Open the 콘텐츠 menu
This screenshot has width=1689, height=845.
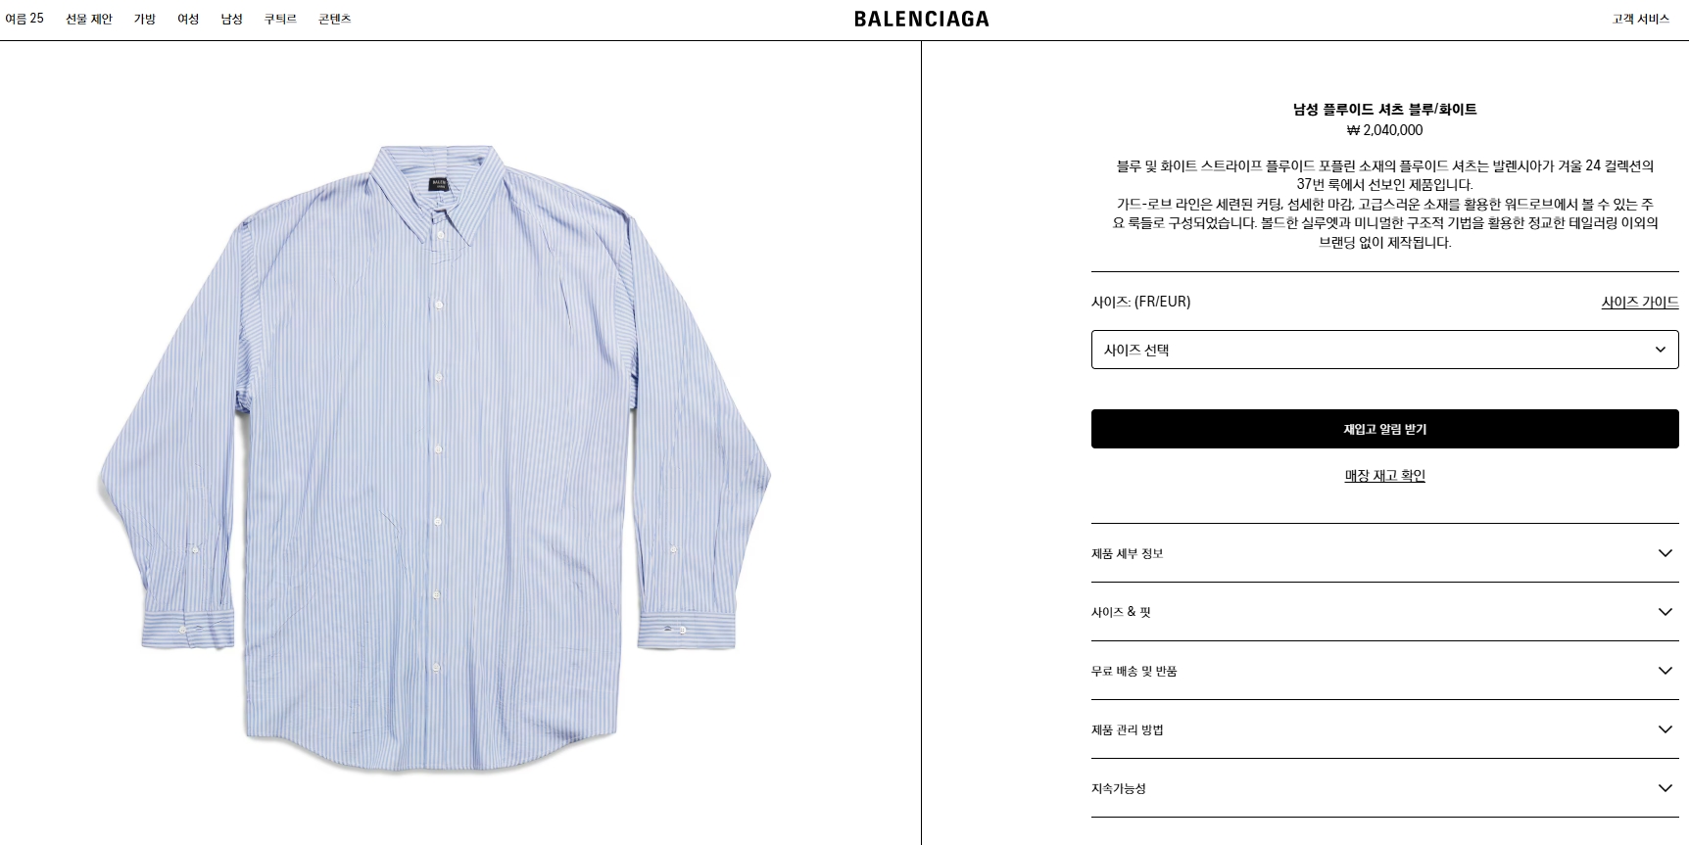pos(334,19)
